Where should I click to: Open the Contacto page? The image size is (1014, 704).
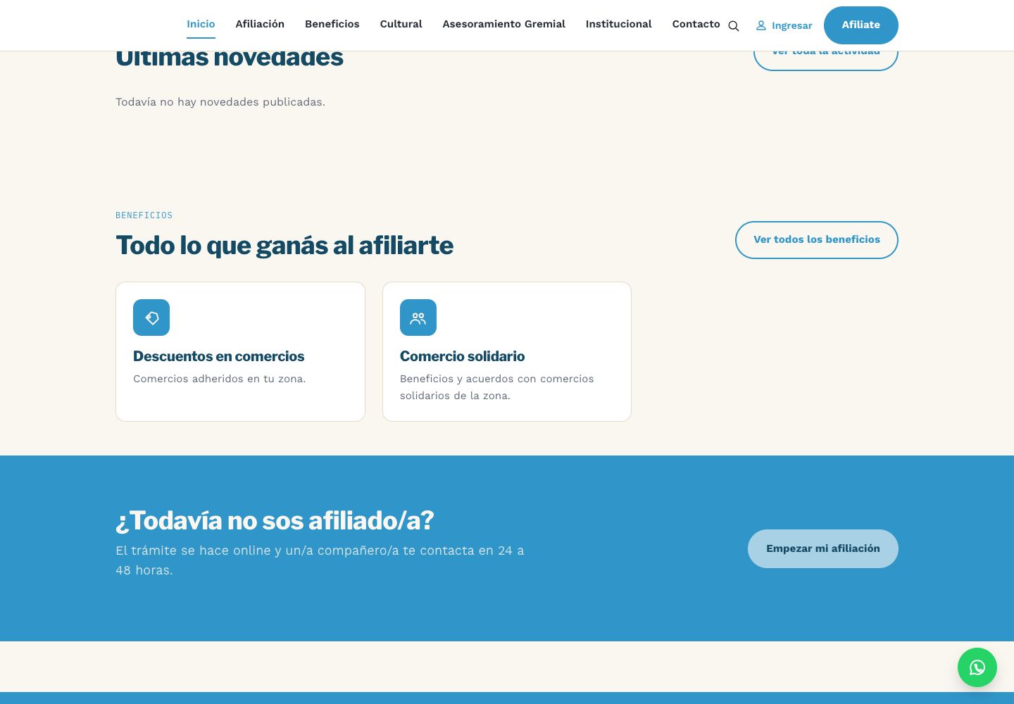pyautogui.click(x=696, y=24)
